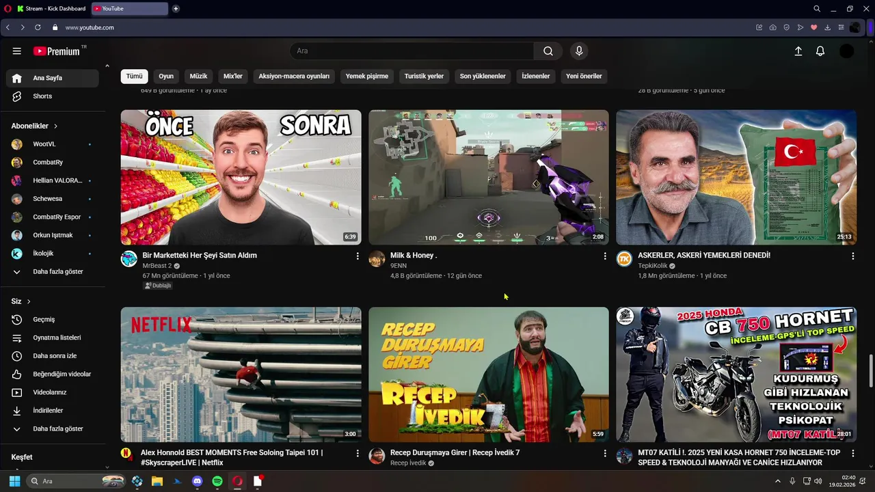Screen dimensions: 875x492
Task: Open Orkun Işıtmak subscription channel
Action: (51, 235)
